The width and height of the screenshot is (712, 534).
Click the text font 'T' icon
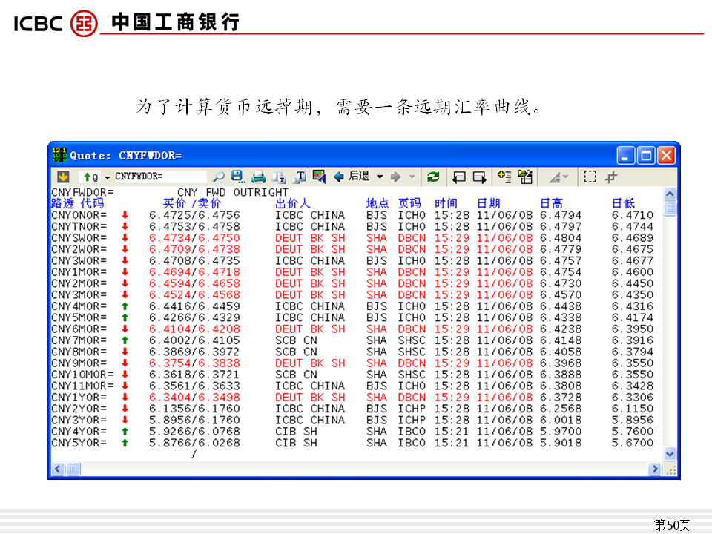tap(300, 177)
